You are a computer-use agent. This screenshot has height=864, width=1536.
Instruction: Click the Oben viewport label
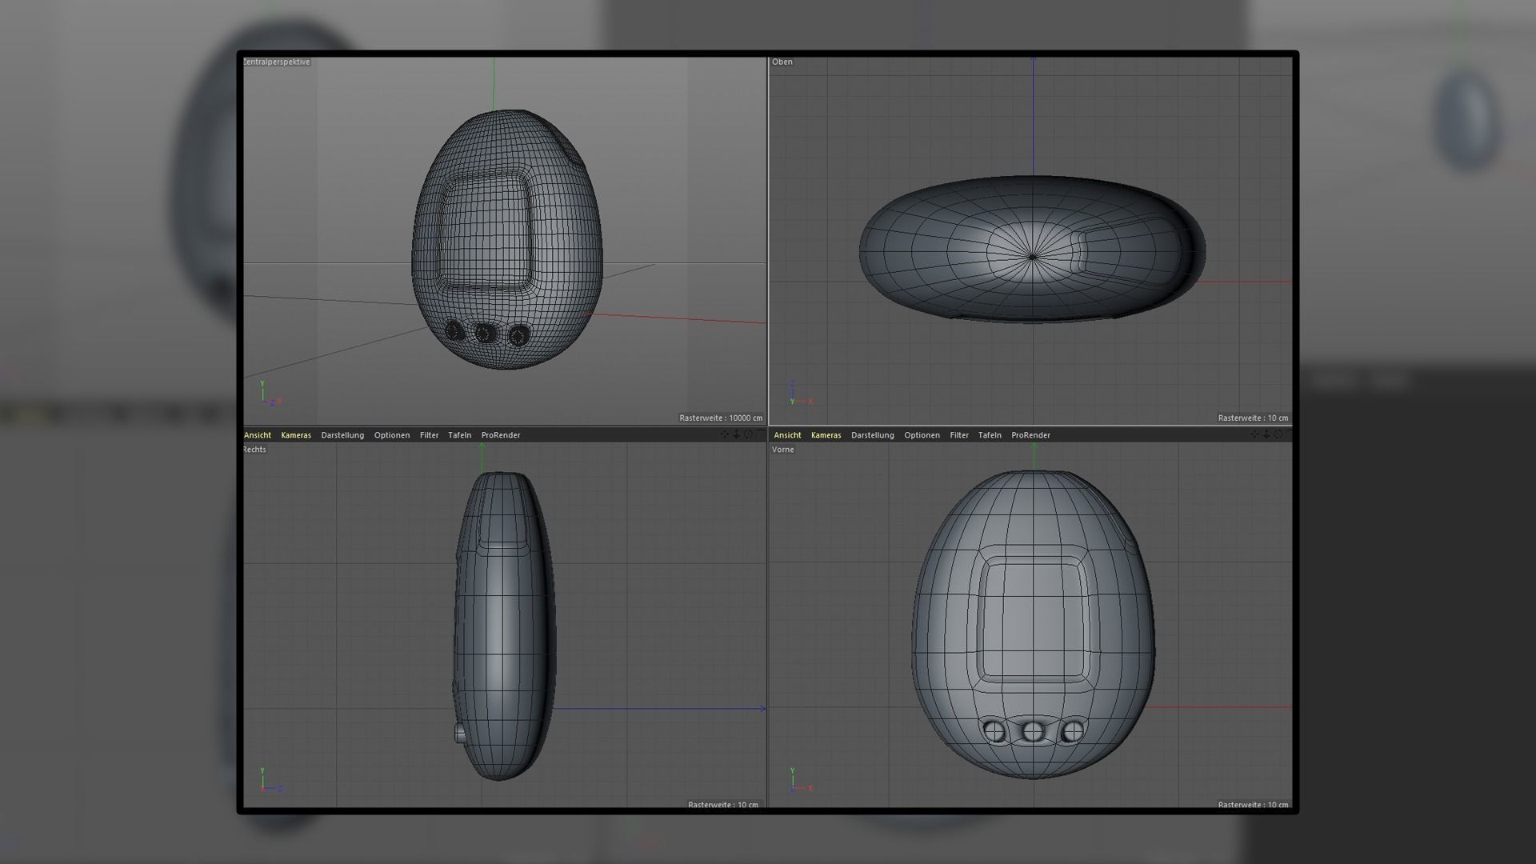(782, 62)
